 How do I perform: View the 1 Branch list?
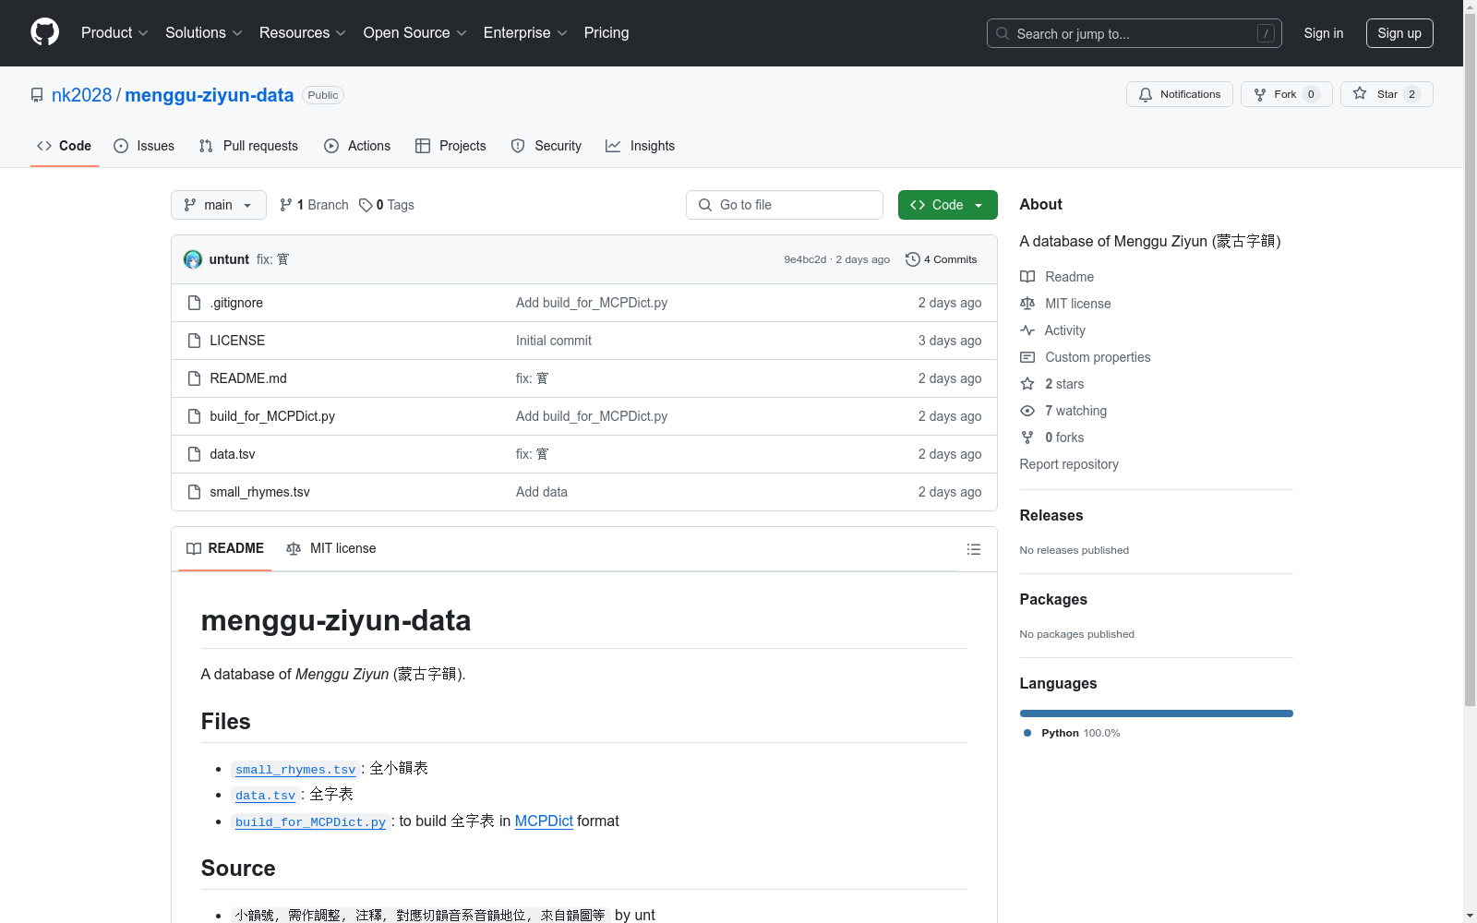314,205
